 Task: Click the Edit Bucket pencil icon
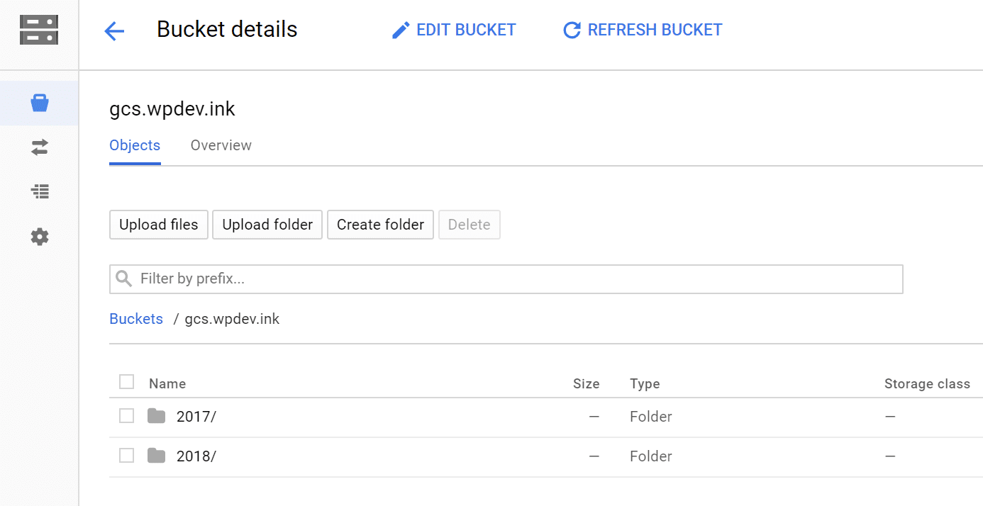[400, 29]
